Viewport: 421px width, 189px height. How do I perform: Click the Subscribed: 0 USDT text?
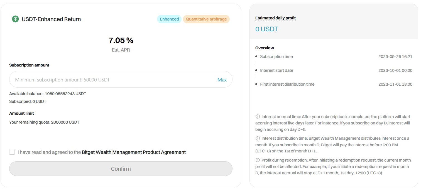(x=28, y=101)
